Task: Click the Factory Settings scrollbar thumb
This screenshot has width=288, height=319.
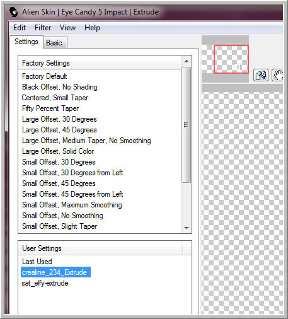Action: tap(186, 125)
